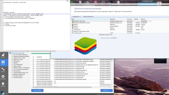The height and width of the screenshot is (95, 169).
Task: Select the Bonjour program row
Action: tap(111, 25)
